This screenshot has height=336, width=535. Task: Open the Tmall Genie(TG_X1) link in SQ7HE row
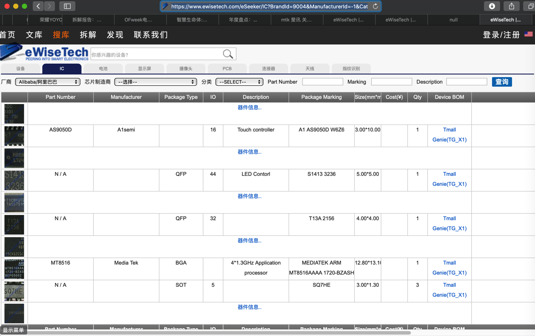[x=449, y=290]
